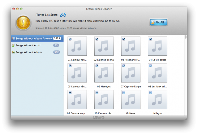Image resolution: width=198 pixels, height=135 pixels.
Task: Open the Songs Without Artist list
Action: point(37,45)
